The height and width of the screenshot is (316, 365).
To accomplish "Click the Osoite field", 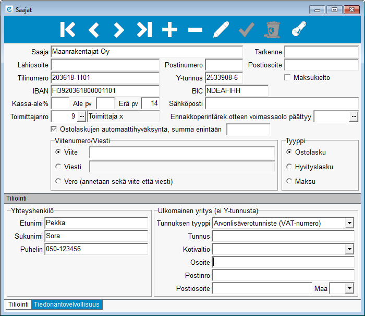I will 283,262.
